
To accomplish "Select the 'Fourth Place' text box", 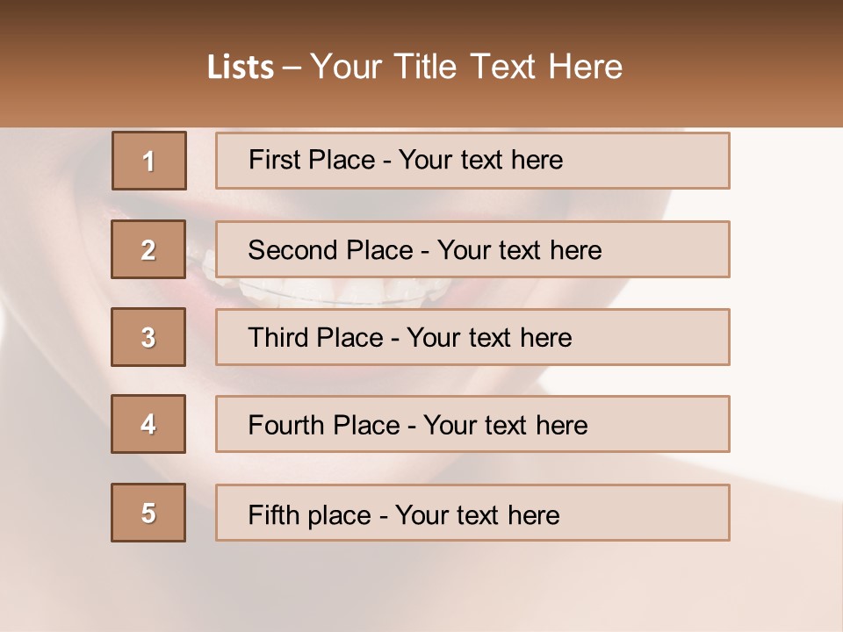I will point(472,424).
